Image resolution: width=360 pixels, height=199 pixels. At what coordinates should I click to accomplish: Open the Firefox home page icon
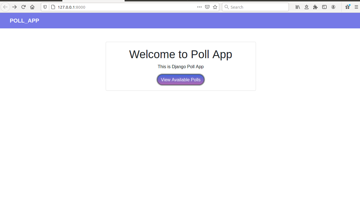coord(32,7)
